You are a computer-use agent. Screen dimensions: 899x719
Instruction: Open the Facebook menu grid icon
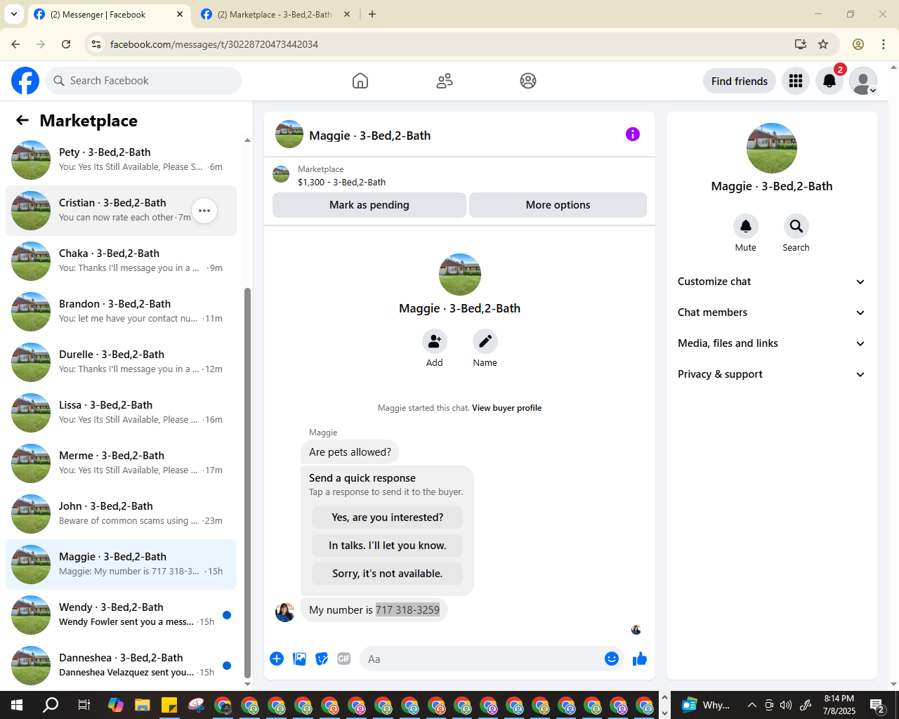pyautogui.click(x=796, y=81)
